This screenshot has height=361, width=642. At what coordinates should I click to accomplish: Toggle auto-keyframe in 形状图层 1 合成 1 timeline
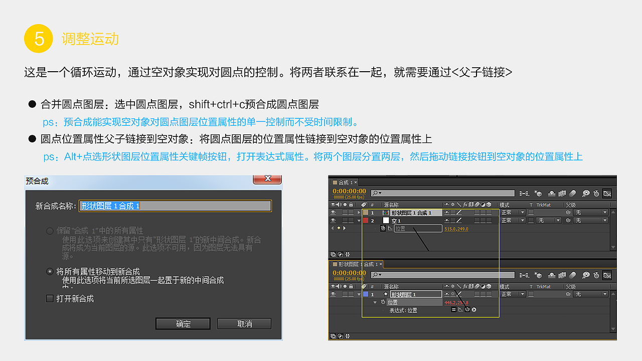tap(596, 275)
